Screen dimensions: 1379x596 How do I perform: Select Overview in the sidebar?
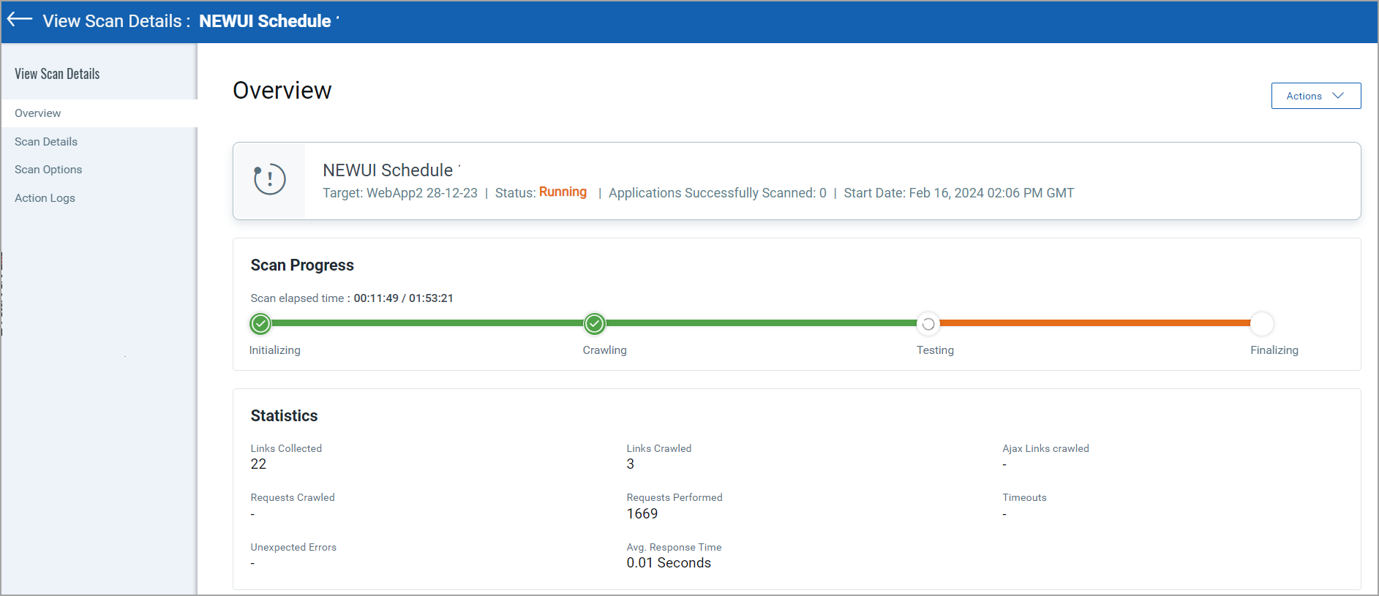99,113
